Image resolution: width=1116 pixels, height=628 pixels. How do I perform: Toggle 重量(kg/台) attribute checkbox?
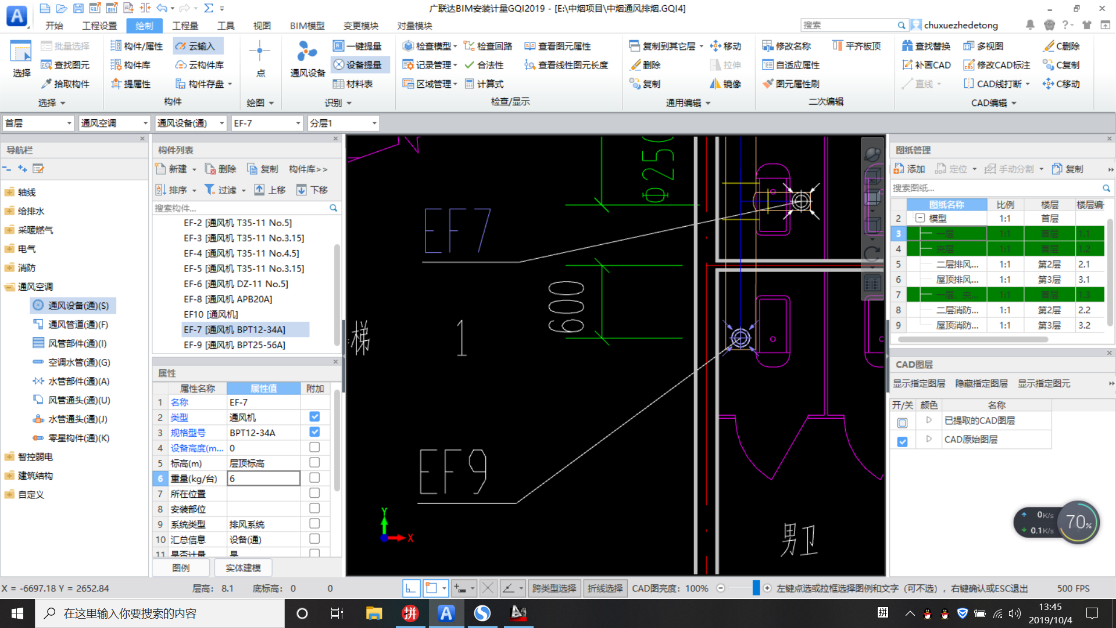click(314, 477)
